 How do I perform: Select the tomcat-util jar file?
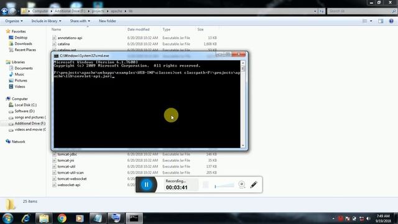pos(67,166)
